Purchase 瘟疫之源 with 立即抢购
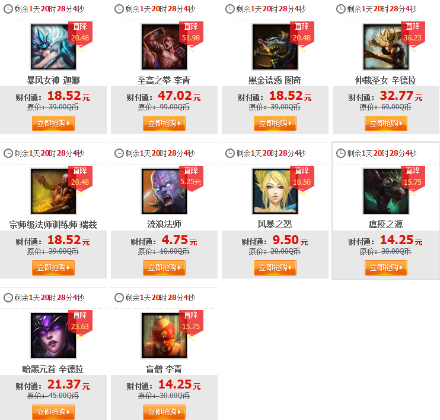The image size is (440, 420). pos(386,268)
